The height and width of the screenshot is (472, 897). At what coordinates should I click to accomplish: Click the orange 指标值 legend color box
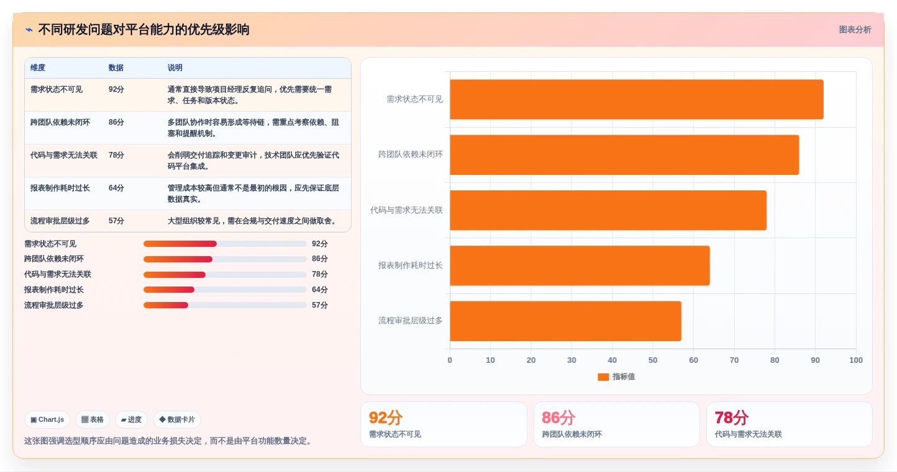point(603,376)
